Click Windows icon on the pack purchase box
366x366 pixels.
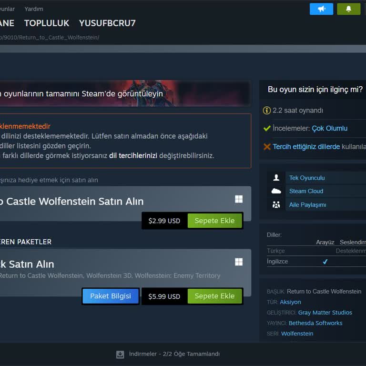click(239, 262)
